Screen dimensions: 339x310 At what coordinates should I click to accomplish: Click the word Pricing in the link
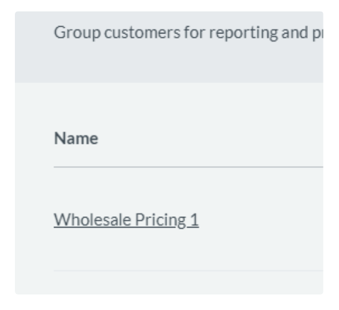pos(160,221)
